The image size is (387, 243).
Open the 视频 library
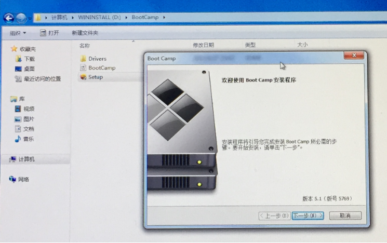[x=29, y=109]
